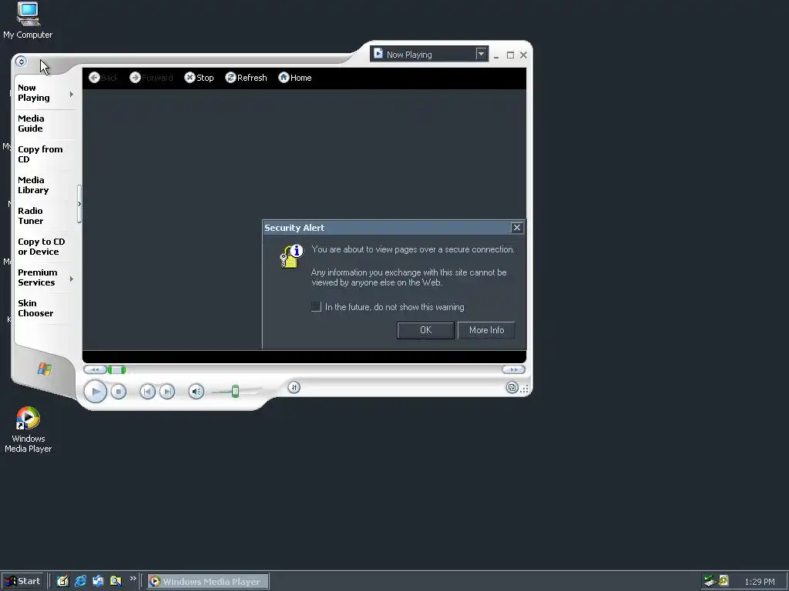Open the Now Playing dropdown list arrow
789x591 pixels.
481,54
